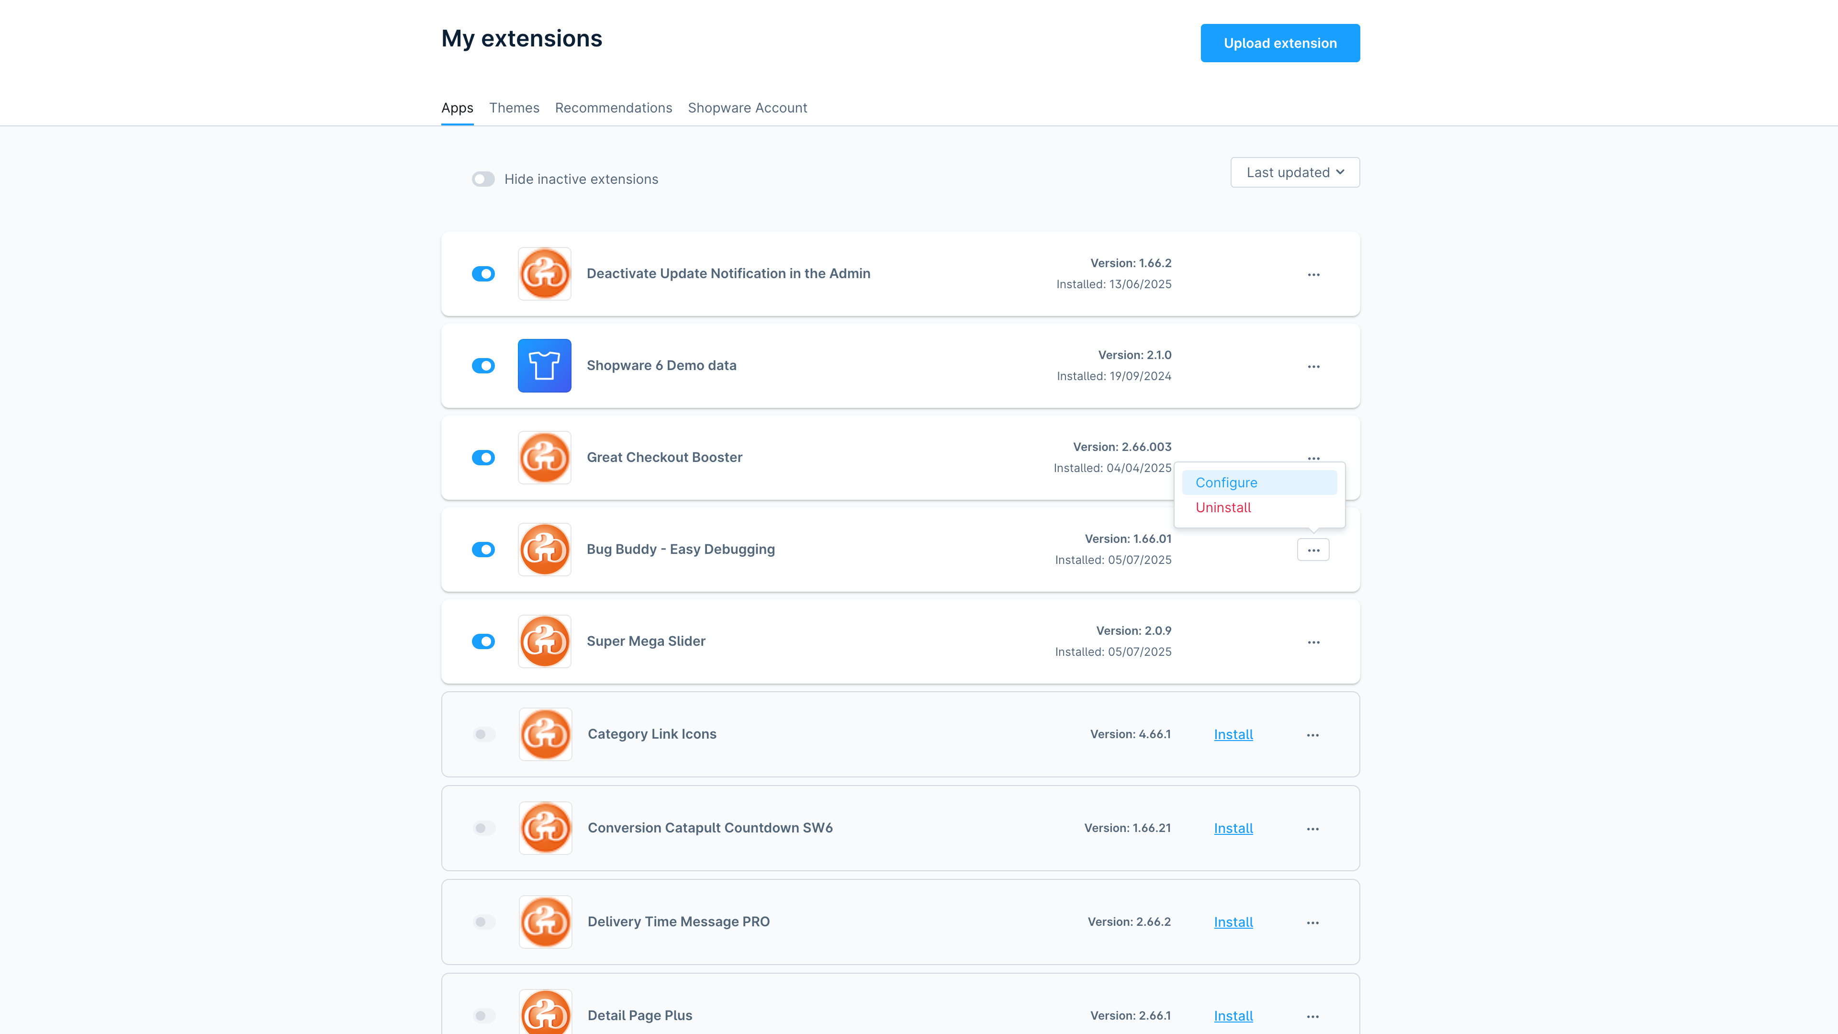Click the Shopware 6 Demo data title

click(x=661, y=366)
